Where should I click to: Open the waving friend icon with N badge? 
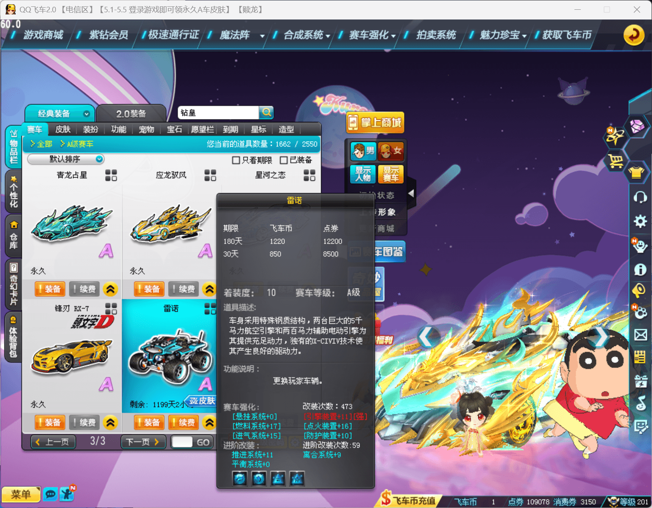click(640, 245)
